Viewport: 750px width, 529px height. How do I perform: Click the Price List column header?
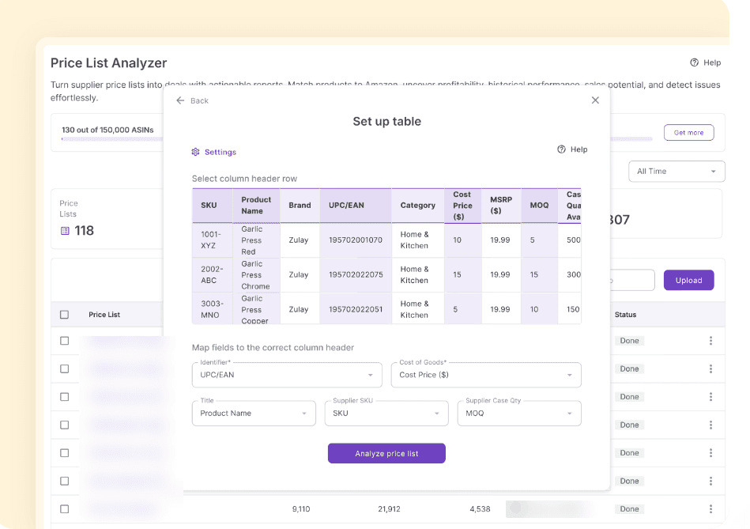(x=104, y=315)
